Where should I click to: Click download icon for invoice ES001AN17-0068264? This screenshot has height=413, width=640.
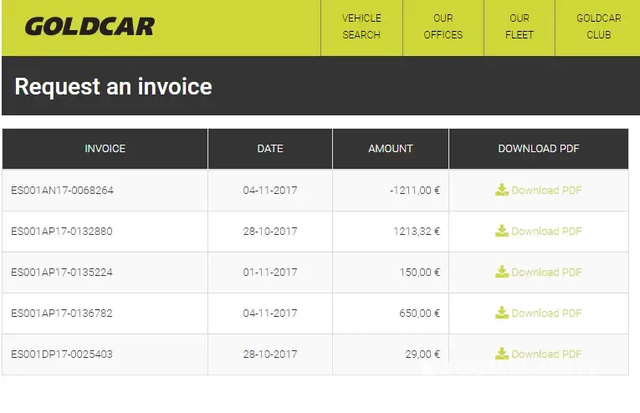502,190
